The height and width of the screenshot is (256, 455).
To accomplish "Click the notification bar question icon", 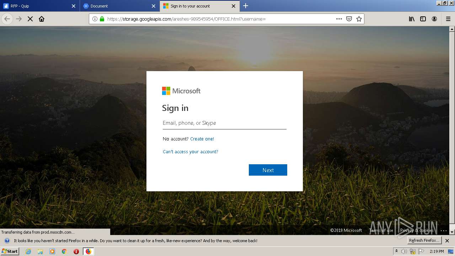I will click(x=7, y=241).
